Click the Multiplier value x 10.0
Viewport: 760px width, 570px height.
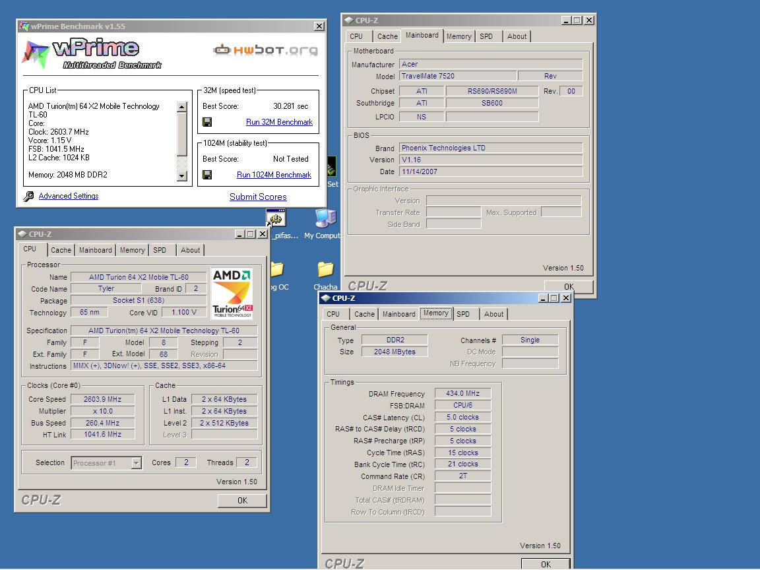click(x=102, y=411)
